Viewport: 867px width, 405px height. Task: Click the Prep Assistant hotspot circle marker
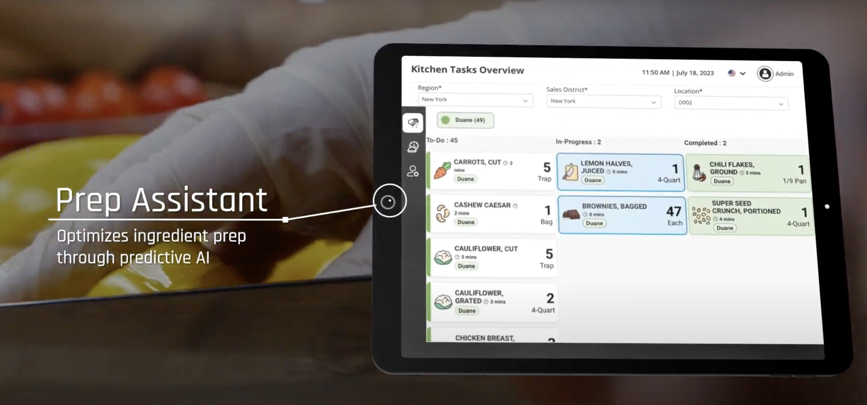click(x=389, y=202)
